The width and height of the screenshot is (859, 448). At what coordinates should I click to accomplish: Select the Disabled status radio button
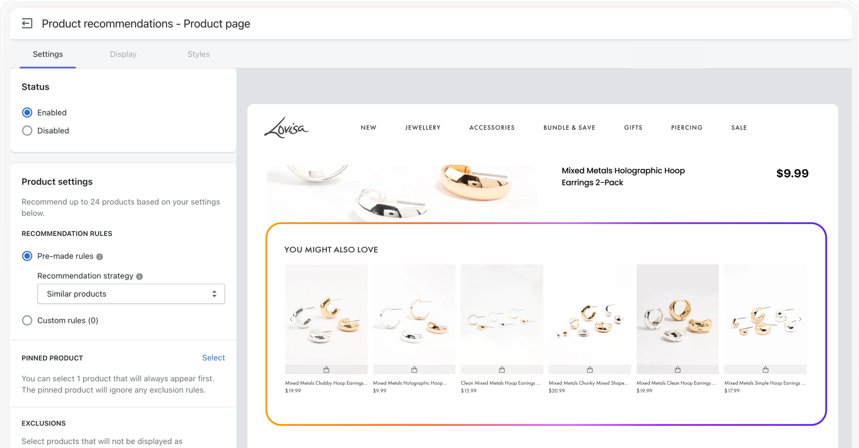(27, 131)
